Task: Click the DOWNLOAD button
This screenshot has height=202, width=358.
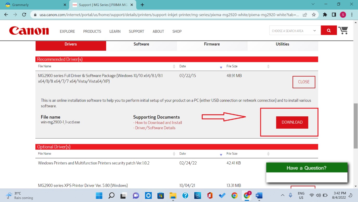Action: (x=292, y=122)
